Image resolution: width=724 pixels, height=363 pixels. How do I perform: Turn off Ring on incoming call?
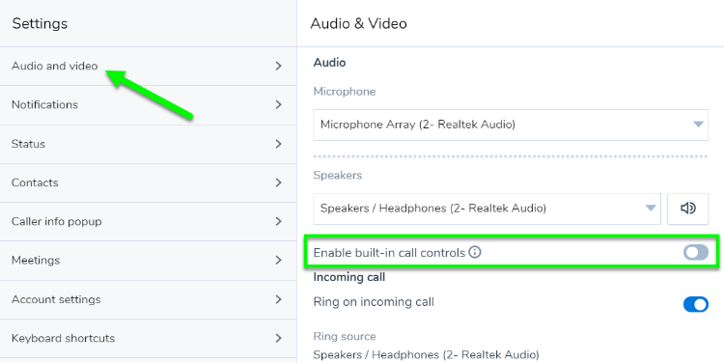(x=696, y=304)
